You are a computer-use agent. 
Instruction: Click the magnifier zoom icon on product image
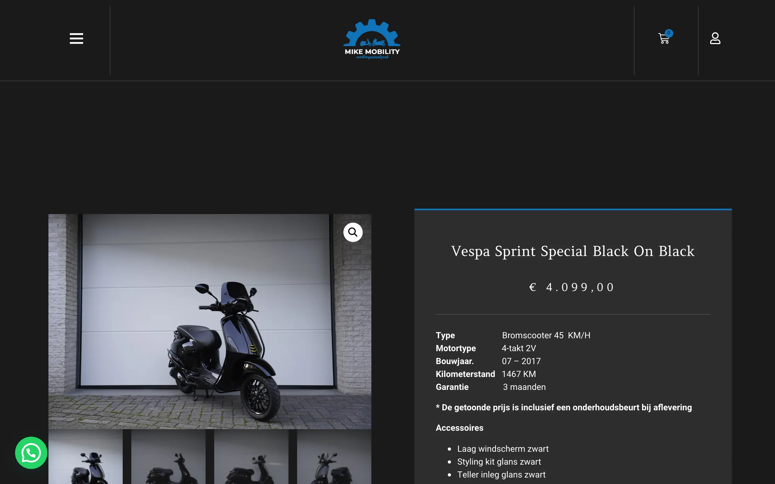pos(353,232)
